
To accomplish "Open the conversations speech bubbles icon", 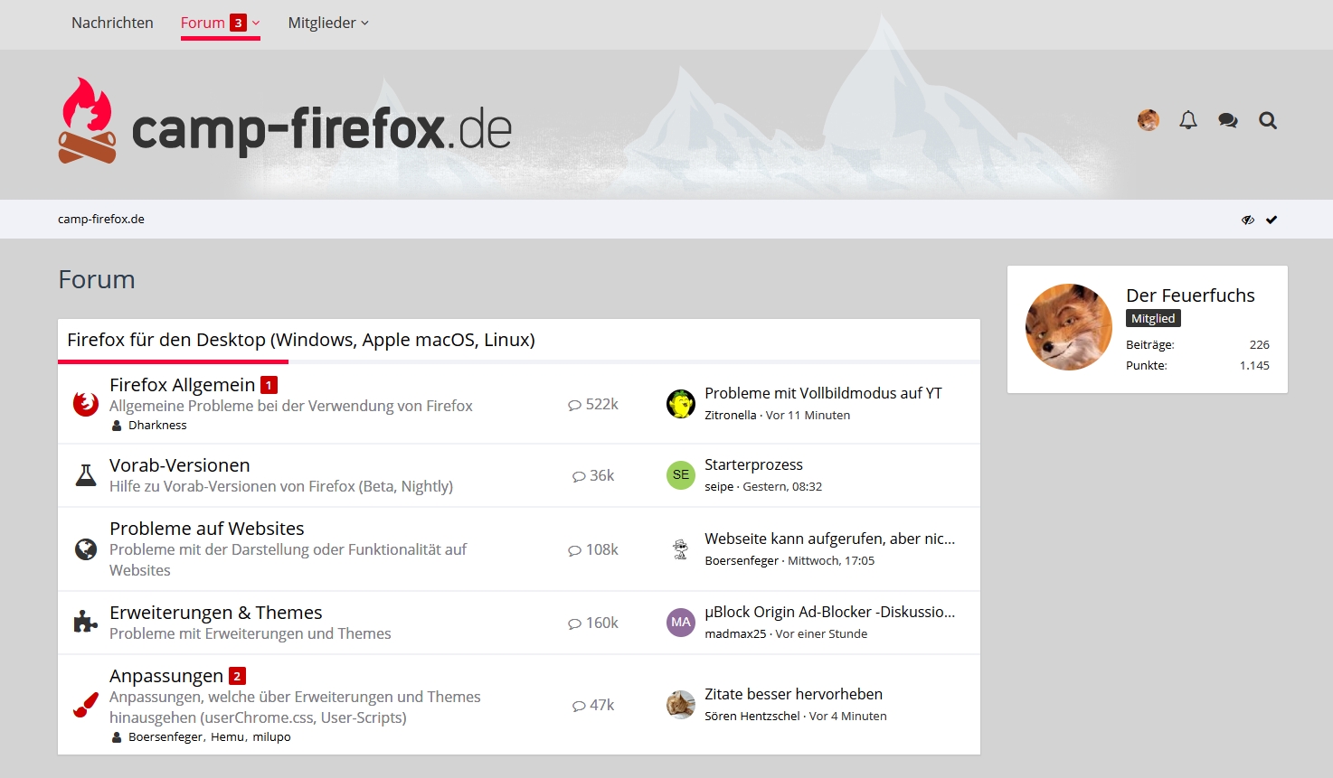I will tap(1227, 120).
